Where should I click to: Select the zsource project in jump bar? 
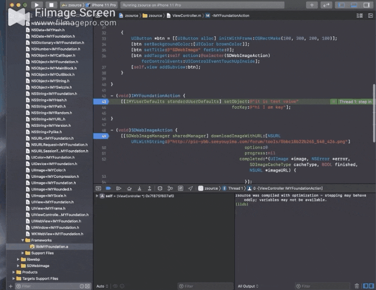[x=129, y=16]
